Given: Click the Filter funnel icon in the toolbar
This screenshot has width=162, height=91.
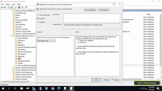Looking at the screenshot, I should coord(26,7).
